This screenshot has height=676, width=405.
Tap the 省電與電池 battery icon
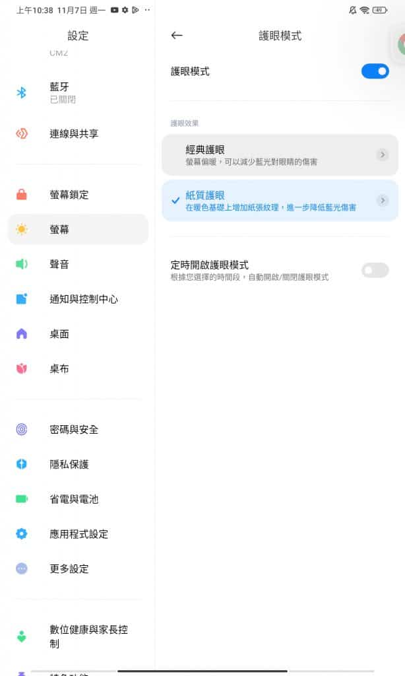(x=21, y=499)
